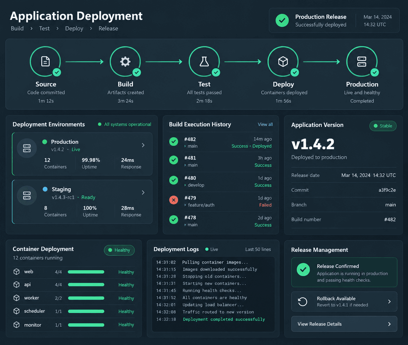Click the Production stage server icon

point(362,62)
